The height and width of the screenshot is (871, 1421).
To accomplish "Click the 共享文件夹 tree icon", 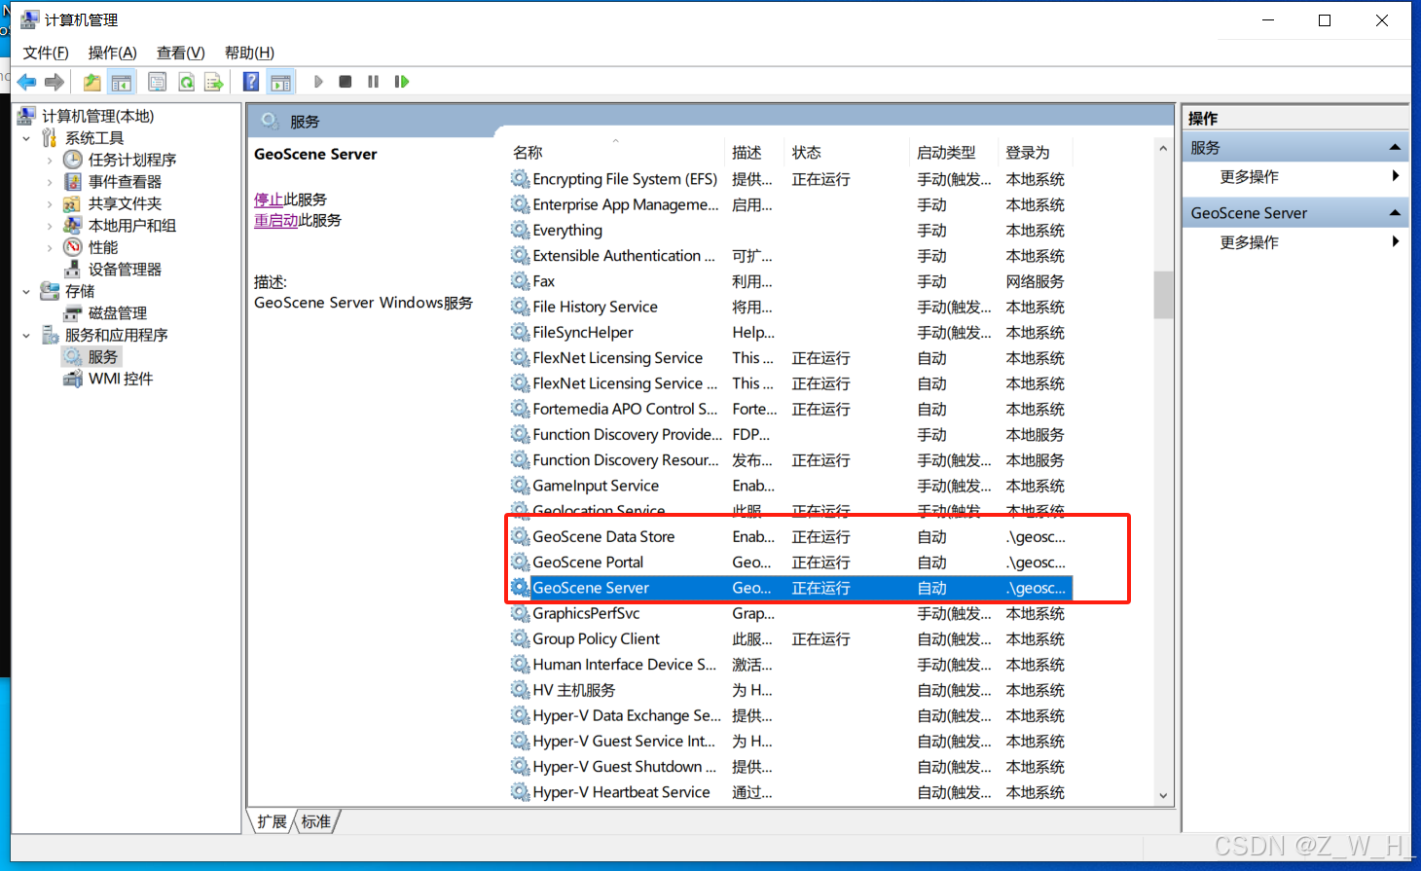I will coord(73,203).
